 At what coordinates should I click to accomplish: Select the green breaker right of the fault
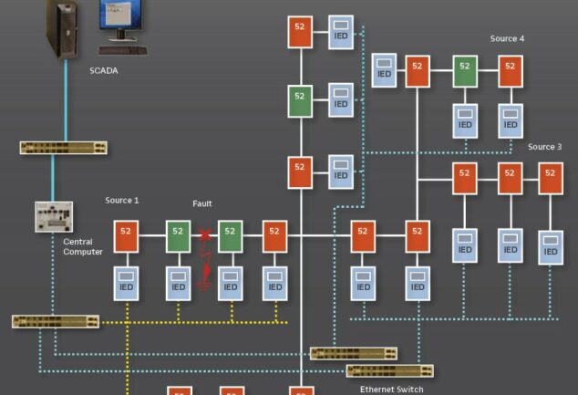pos(230,235)
